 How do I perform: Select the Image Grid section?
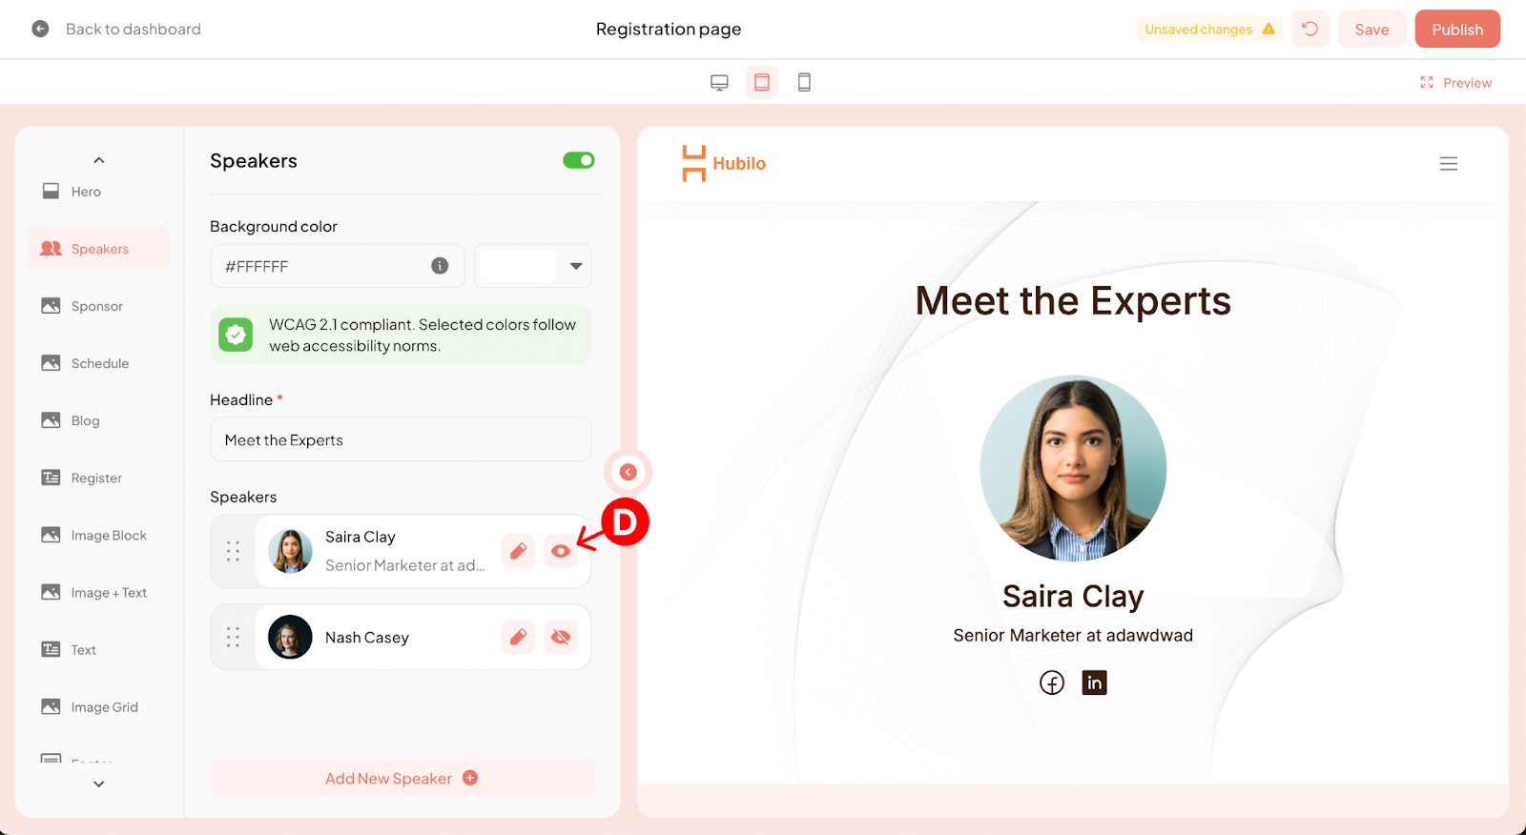click(98, 706)
